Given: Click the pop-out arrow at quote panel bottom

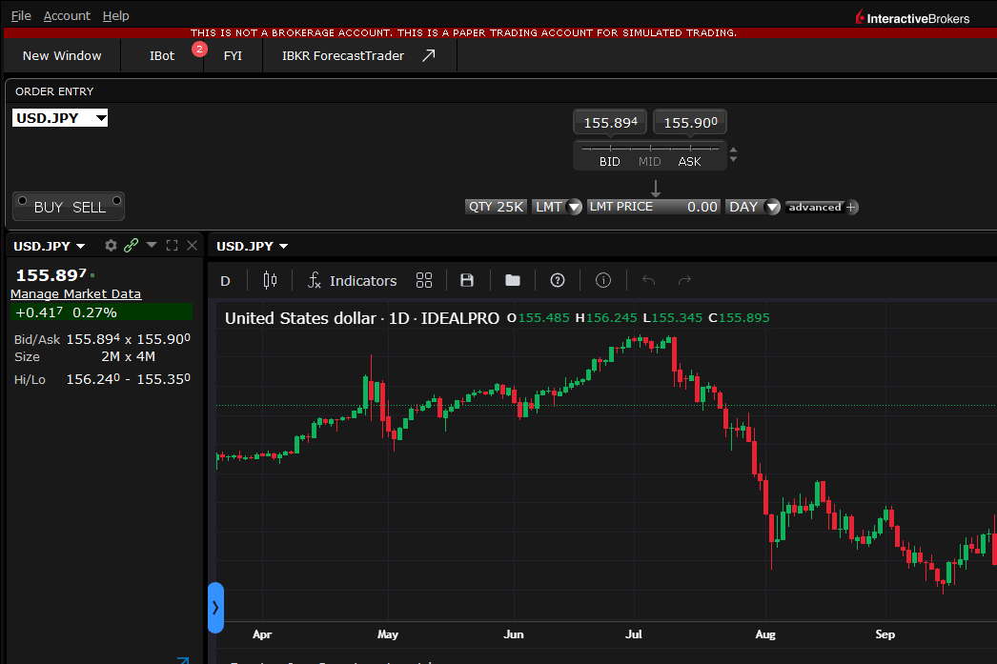Looking at the screenshot, I should click(x=183, y=660).
